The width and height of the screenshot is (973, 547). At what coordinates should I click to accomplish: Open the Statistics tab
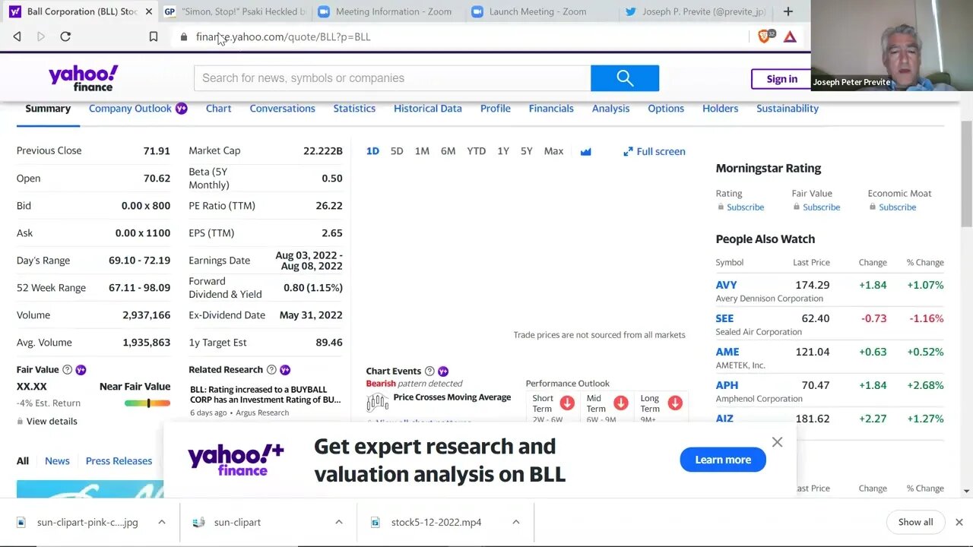(354, 109)
